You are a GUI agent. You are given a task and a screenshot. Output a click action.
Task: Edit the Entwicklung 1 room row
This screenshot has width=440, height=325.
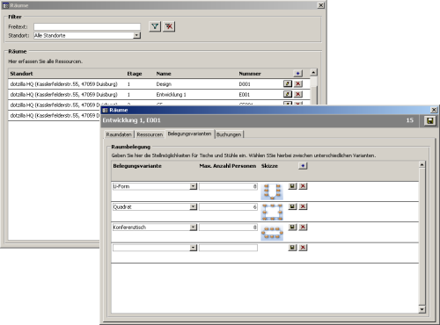pos(288,94)
